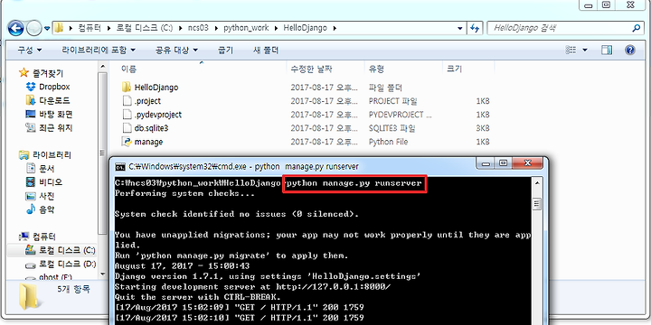Screen dimensions: 651x325
Task: Click the 5개 항목 status text
Action: click(73, 290)
